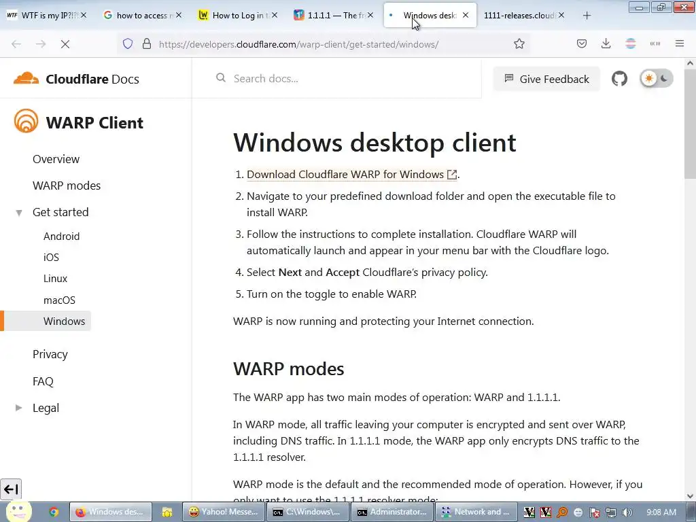Open FAQ sidebar link

43,381
